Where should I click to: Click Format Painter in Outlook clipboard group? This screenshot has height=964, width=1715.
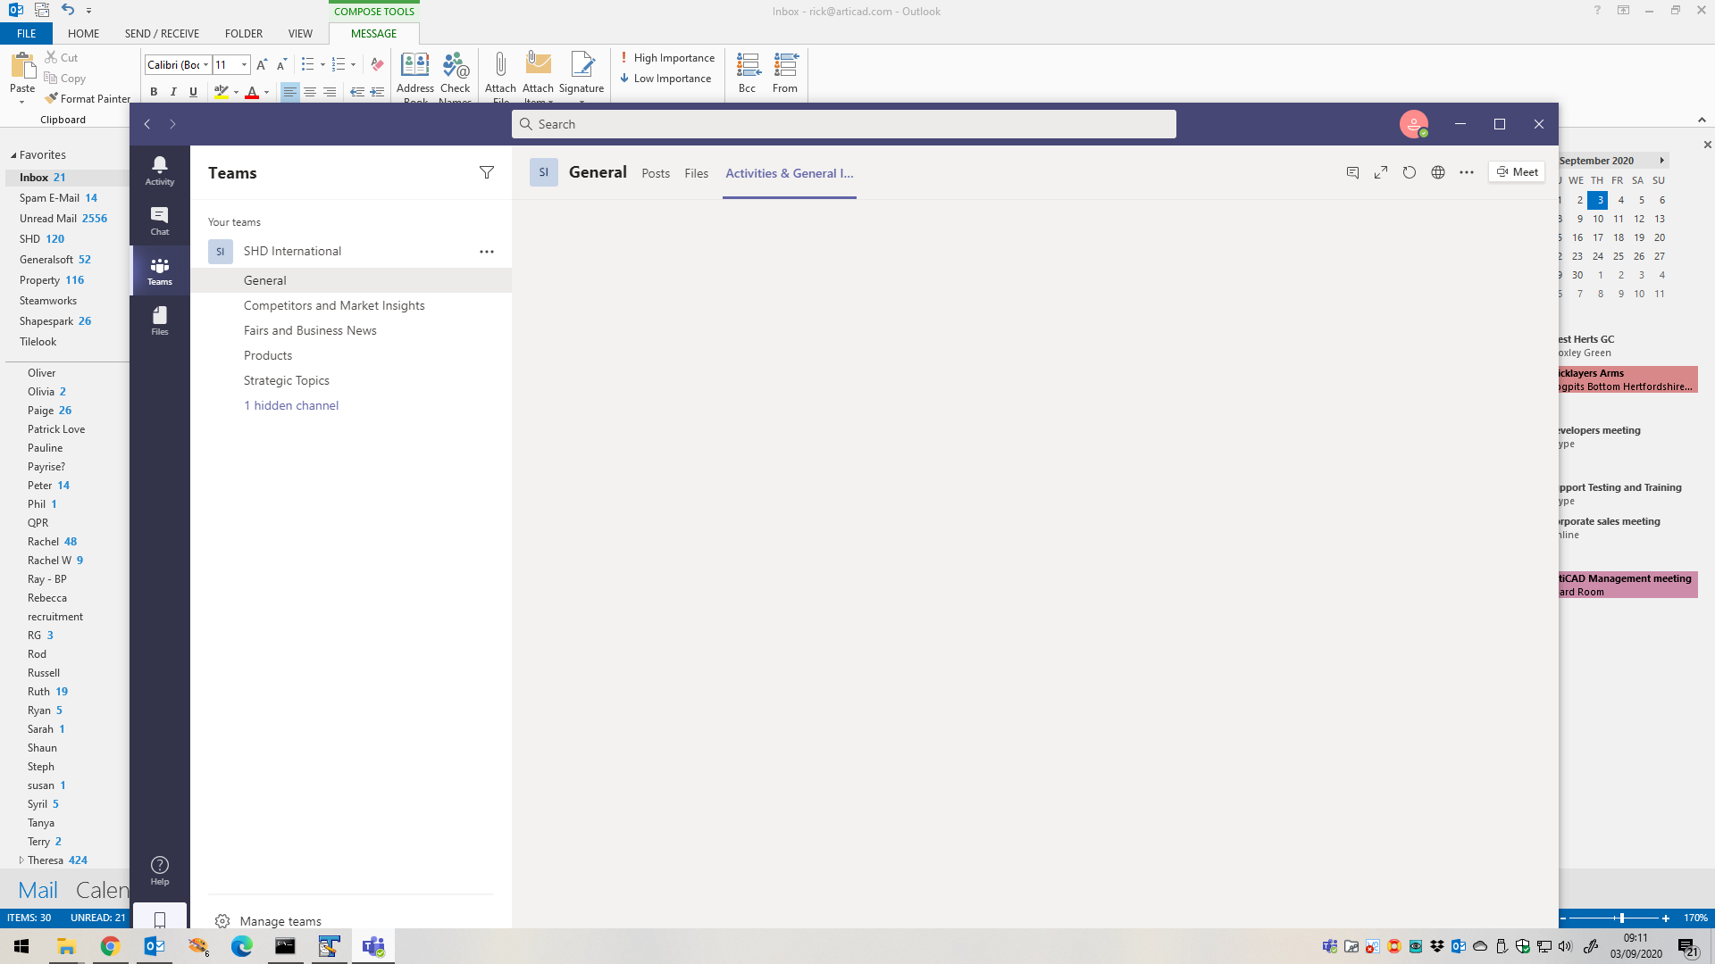click(x=88, y=99)
